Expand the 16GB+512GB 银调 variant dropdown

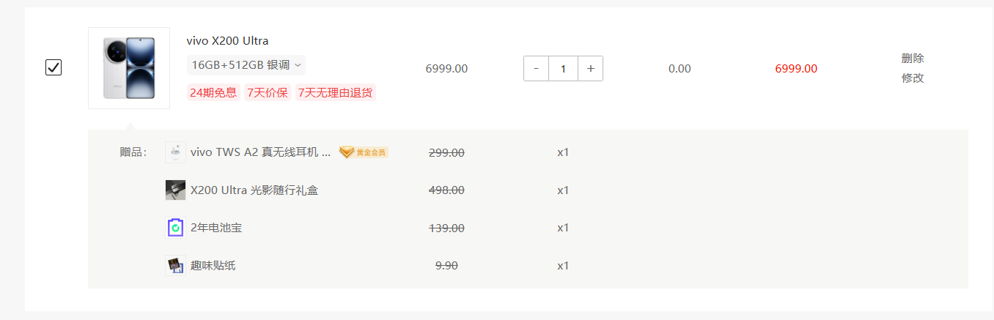pyautogui.click(x=246, y=65)
